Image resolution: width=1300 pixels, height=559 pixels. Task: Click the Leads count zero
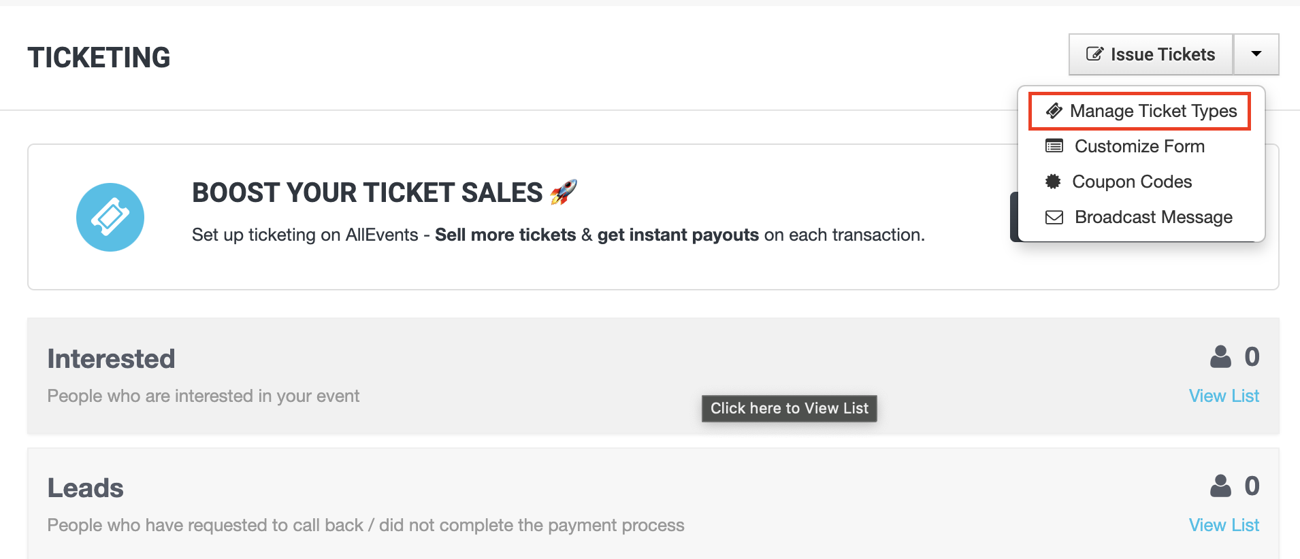[1252, 486]
